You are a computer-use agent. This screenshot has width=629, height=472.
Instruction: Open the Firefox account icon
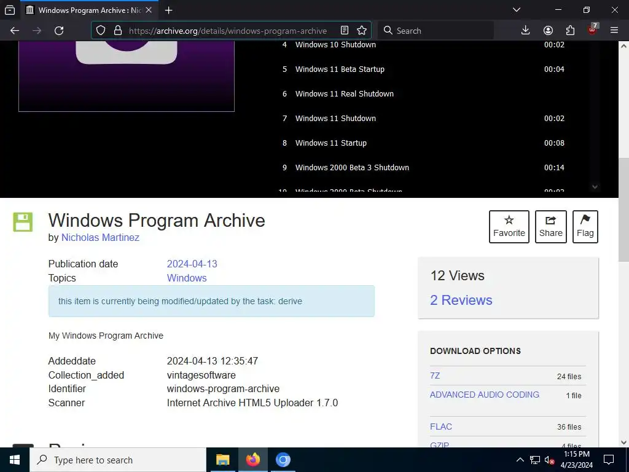tap(548, 31)
